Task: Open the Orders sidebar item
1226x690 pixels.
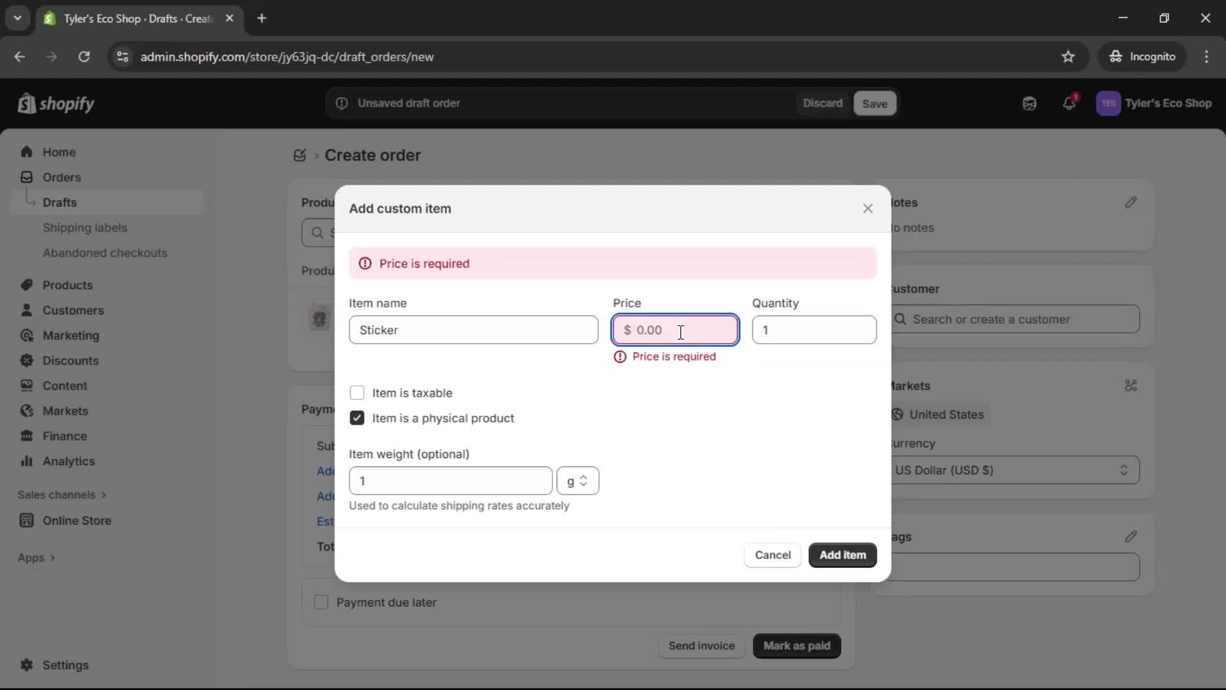Action: pyautogui.click(x=61, y=177)
